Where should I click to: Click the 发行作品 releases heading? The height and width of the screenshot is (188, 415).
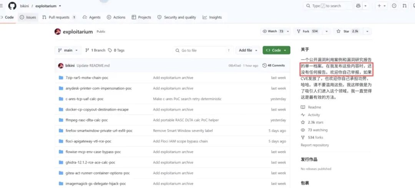tap(309, 160)
